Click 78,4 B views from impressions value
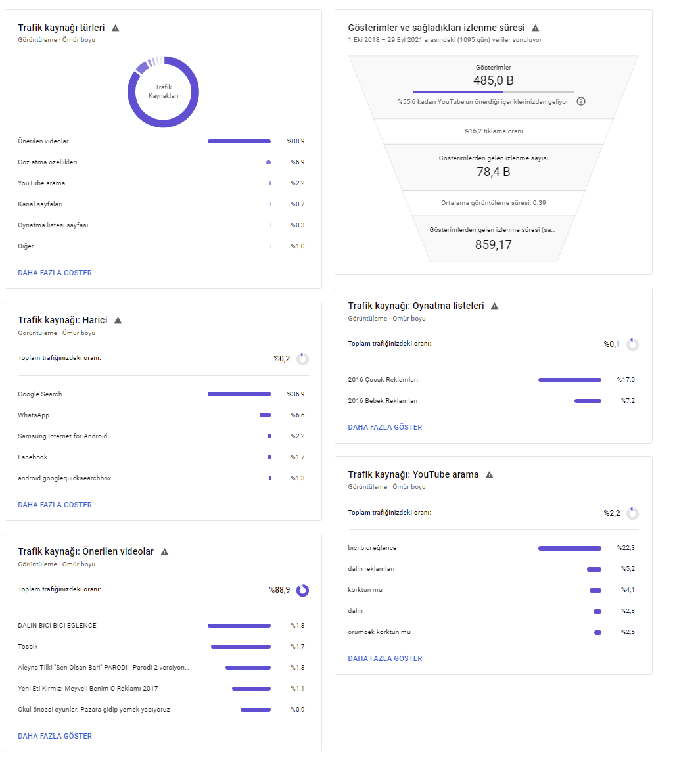 point(494,172)
